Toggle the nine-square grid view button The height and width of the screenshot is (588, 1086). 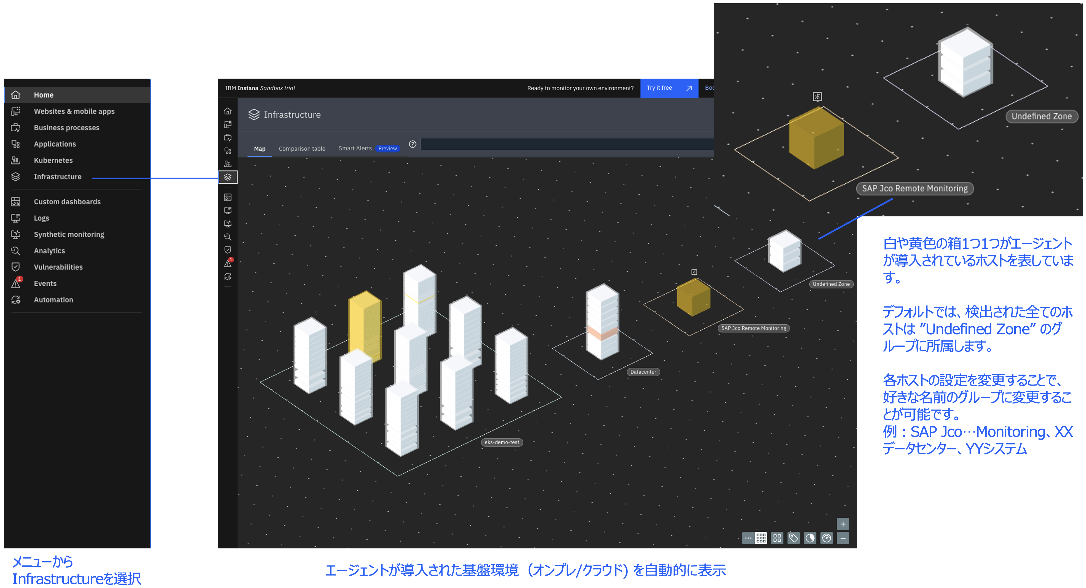[761, 538]
